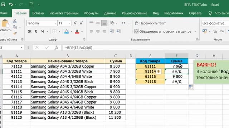Apply cell borders button
This screenshot has width=229, height=128.
point(54,31)
